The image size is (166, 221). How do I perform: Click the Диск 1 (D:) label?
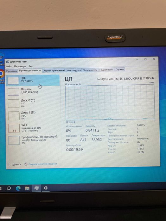29,113
